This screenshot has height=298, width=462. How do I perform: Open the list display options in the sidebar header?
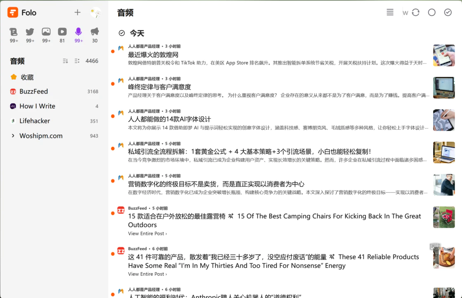click(77, 61)
